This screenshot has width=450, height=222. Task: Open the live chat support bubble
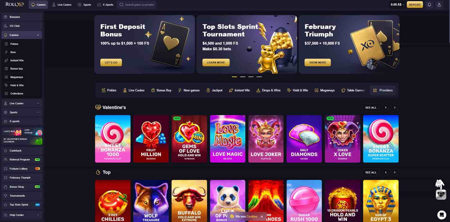tap(442, 215)
